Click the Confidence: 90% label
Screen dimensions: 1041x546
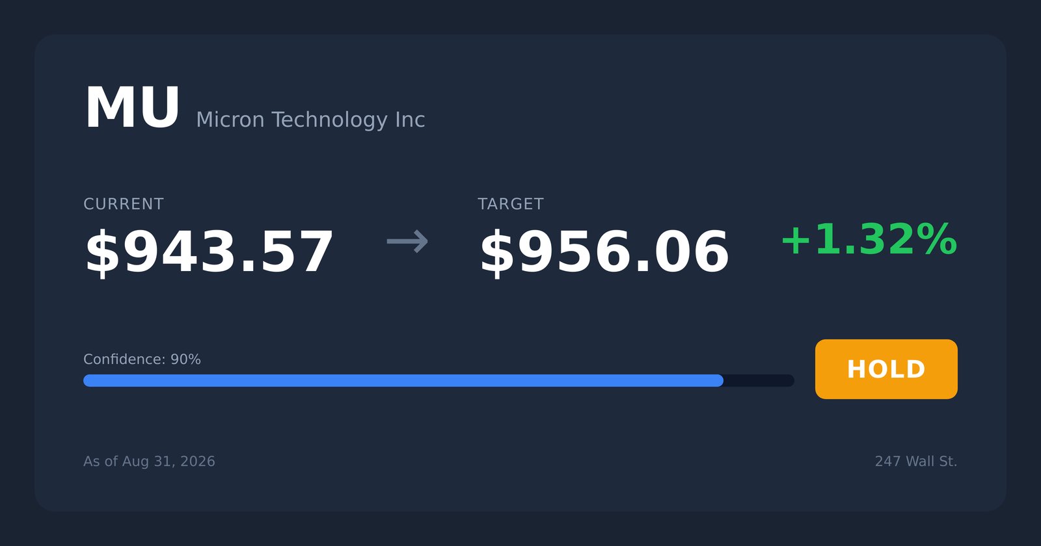pyautogui.click(x=142, y=359)
